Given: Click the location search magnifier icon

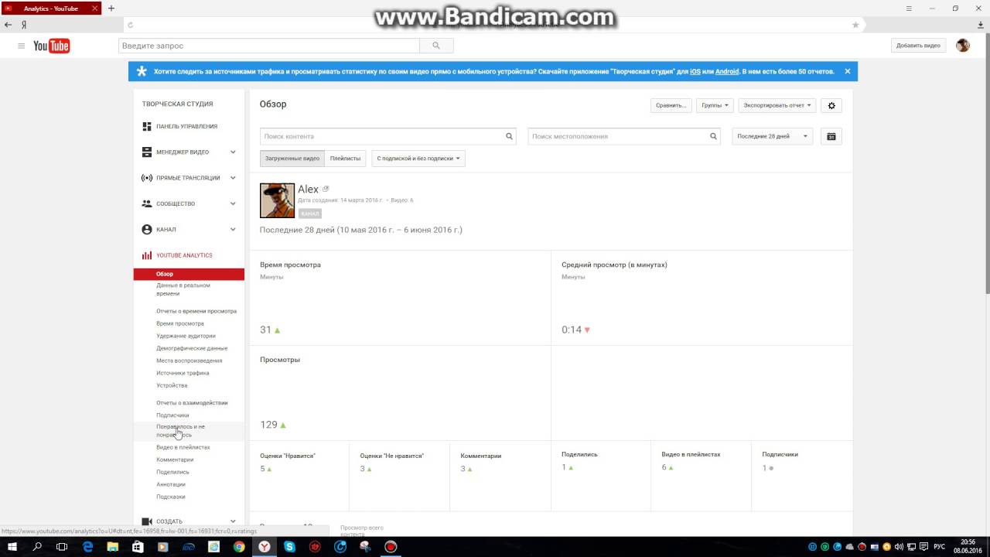Looking at the screenshot, I should point(713,136).
